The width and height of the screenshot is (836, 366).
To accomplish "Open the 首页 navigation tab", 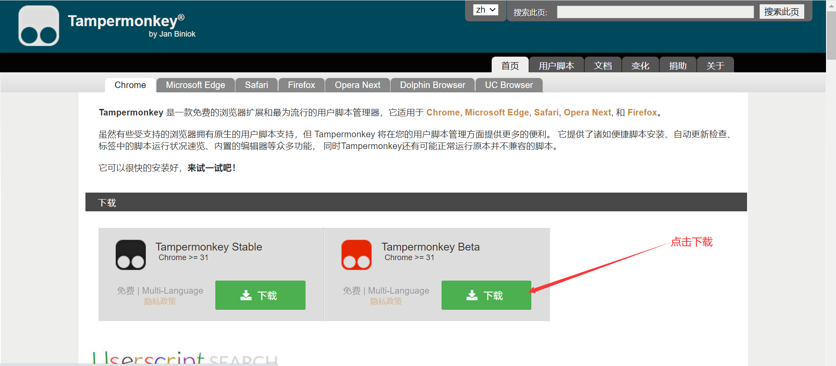I will coord(510,65).
